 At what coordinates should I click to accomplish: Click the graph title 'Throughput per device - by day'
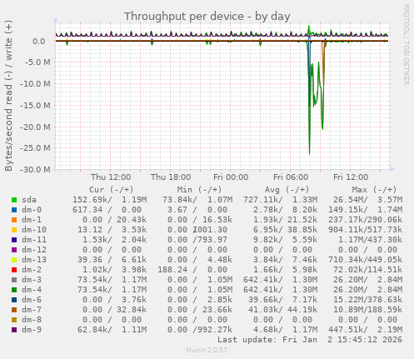[207, 17]
